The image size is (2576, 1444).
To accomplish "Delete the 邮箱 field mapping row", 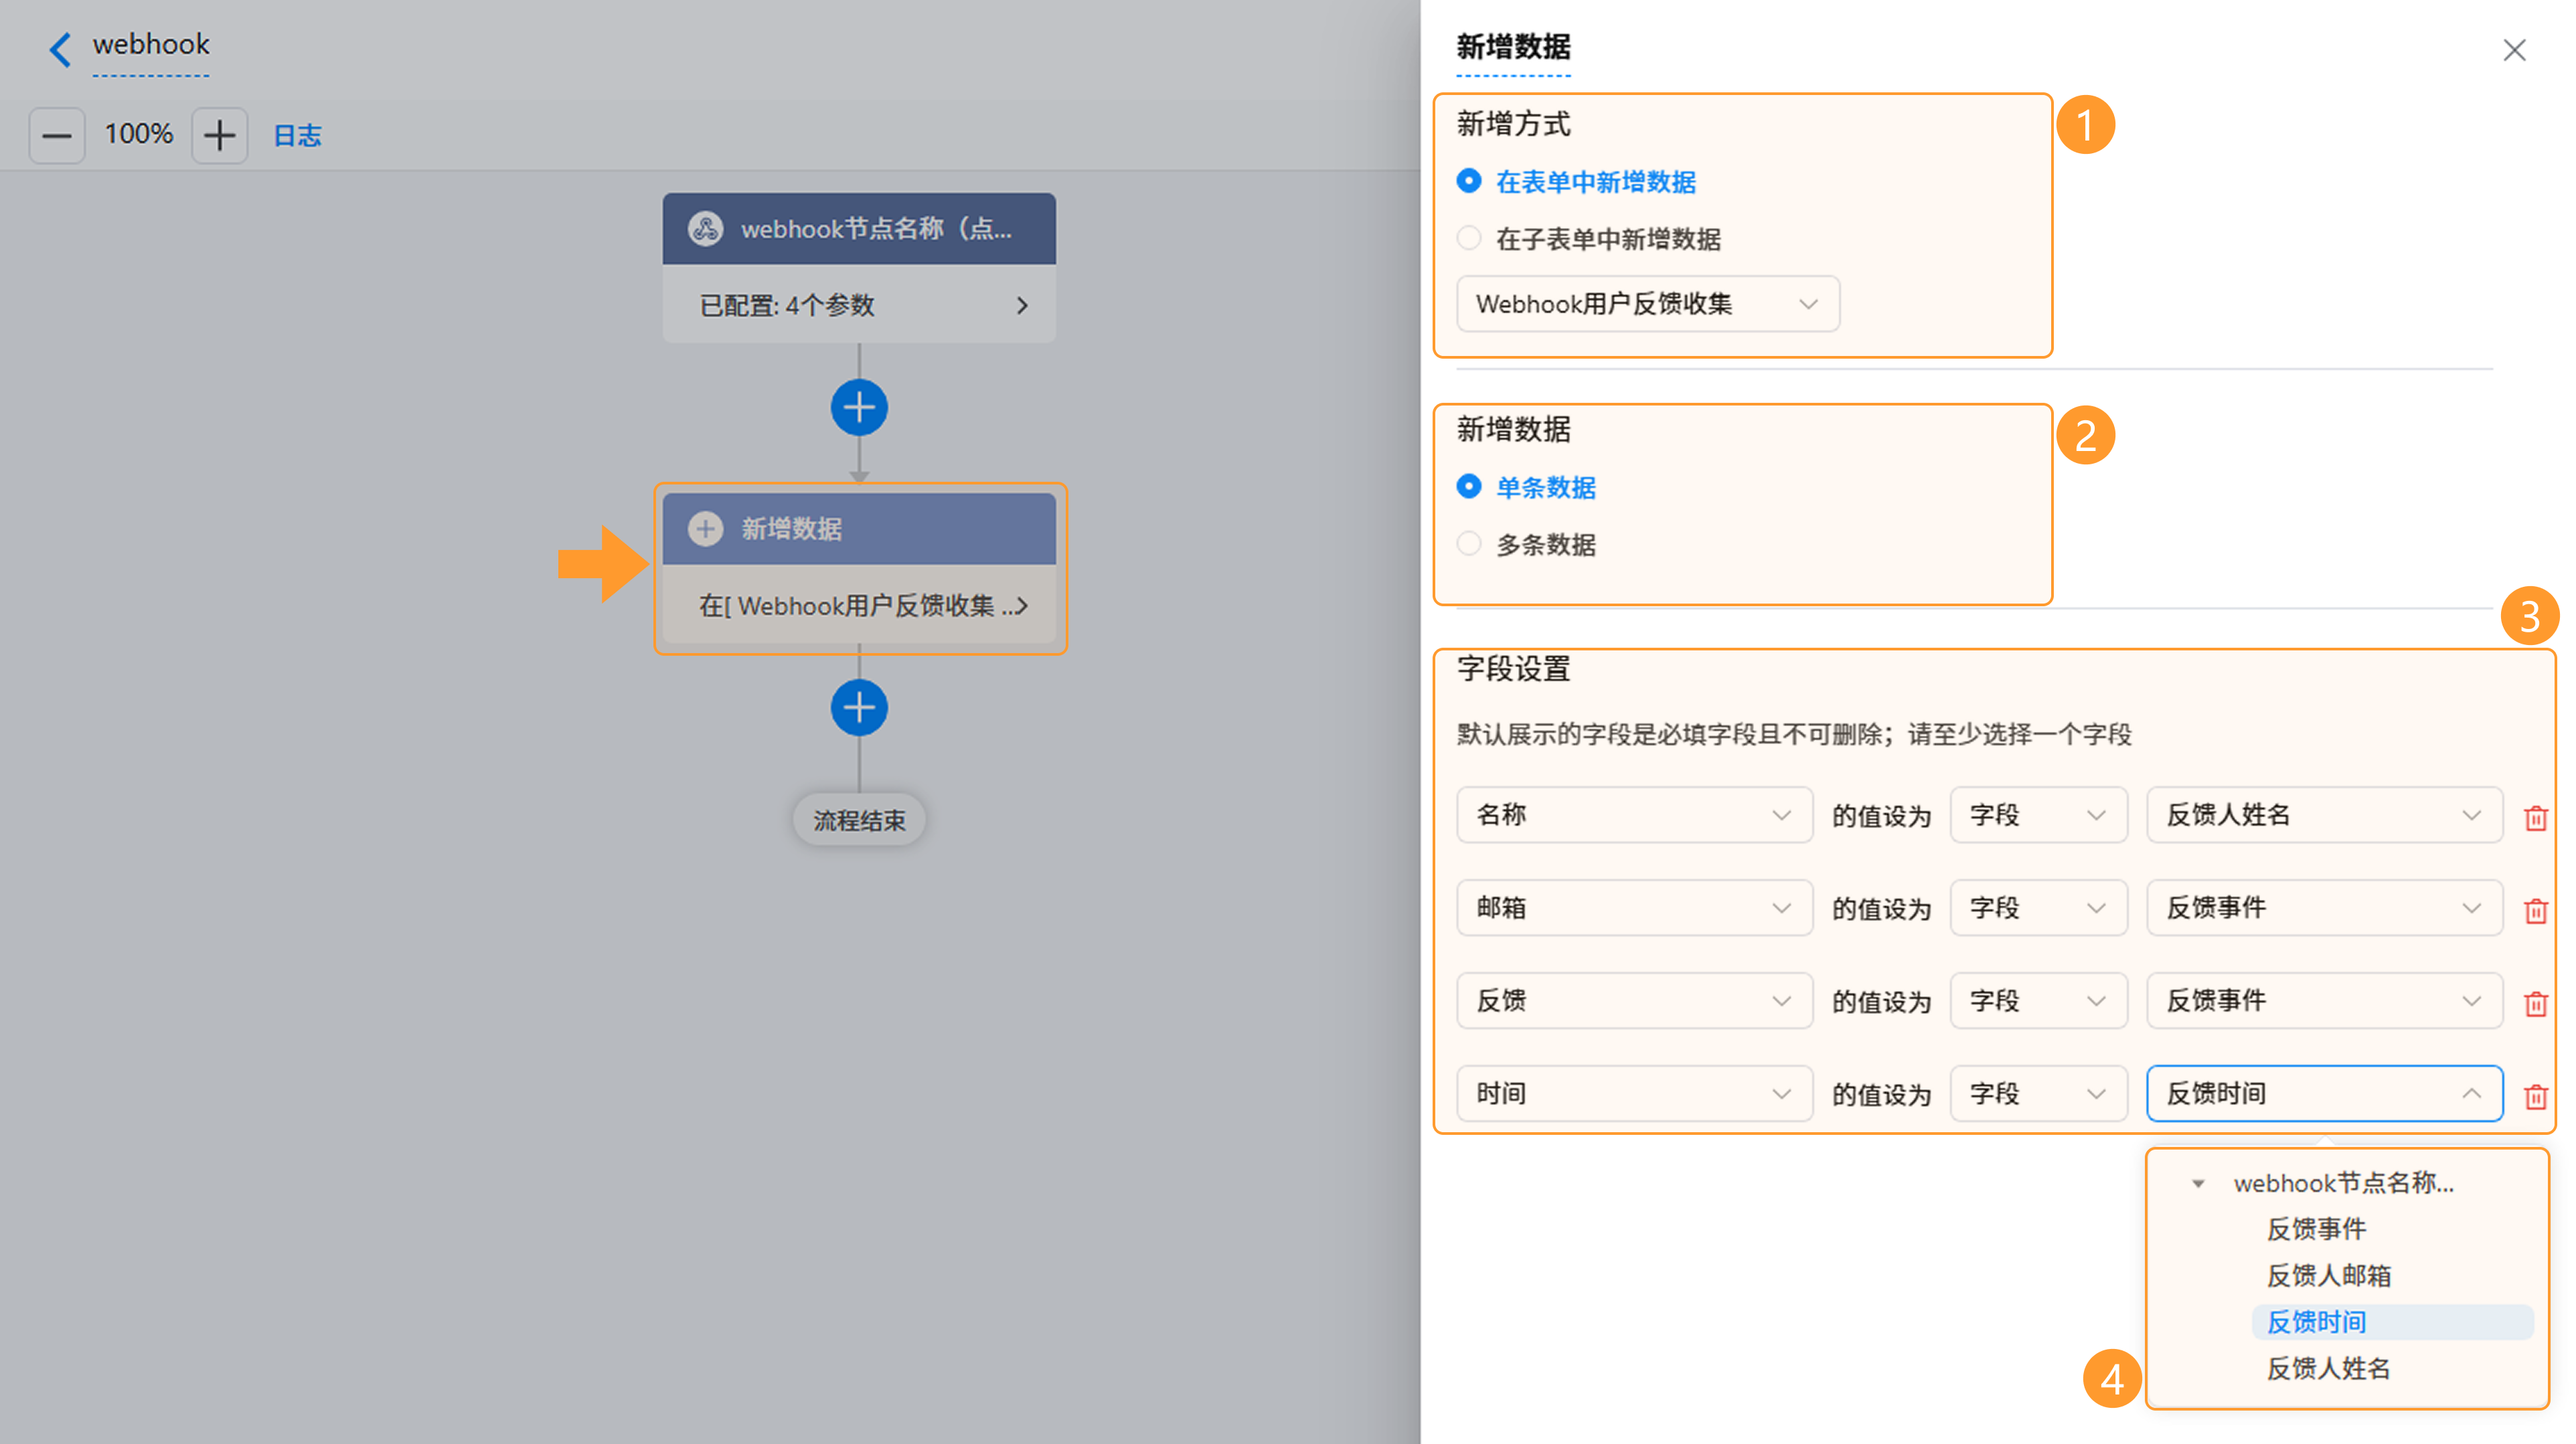I will tap(2536, 911).
